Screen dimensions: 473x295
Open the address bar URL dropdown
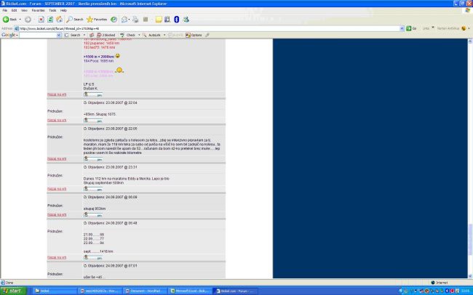point(402,28)
